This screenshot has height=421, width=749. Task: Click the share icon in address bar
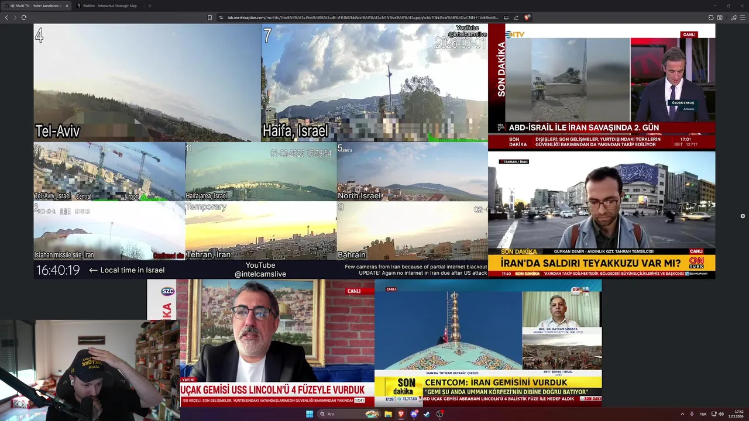(x=517, y=18)
